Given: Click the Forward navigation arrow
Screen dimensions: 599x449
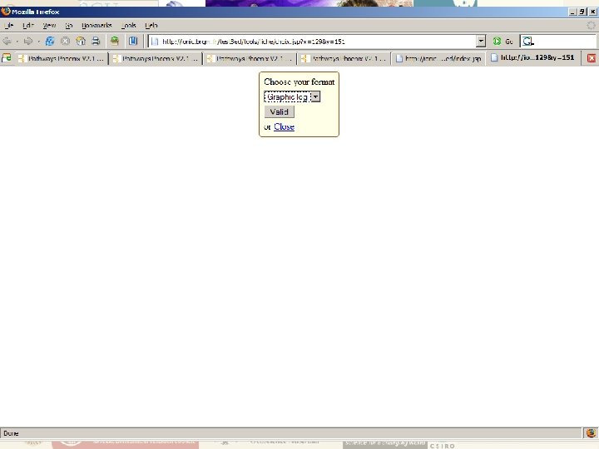Looking at the screenshot, I should coord(28,42).
